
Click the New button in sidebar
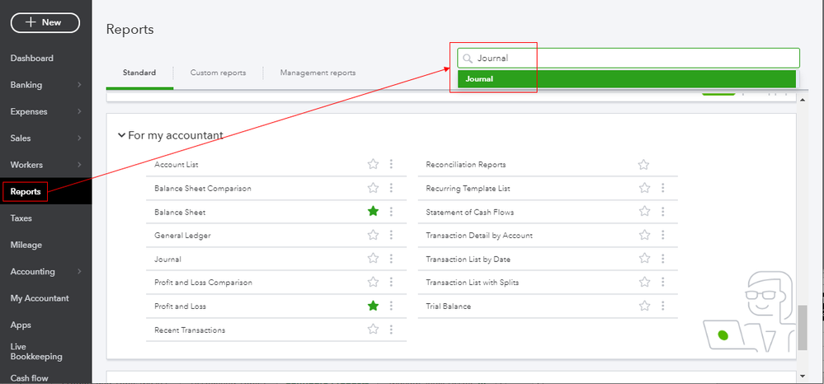pos(45,22)
